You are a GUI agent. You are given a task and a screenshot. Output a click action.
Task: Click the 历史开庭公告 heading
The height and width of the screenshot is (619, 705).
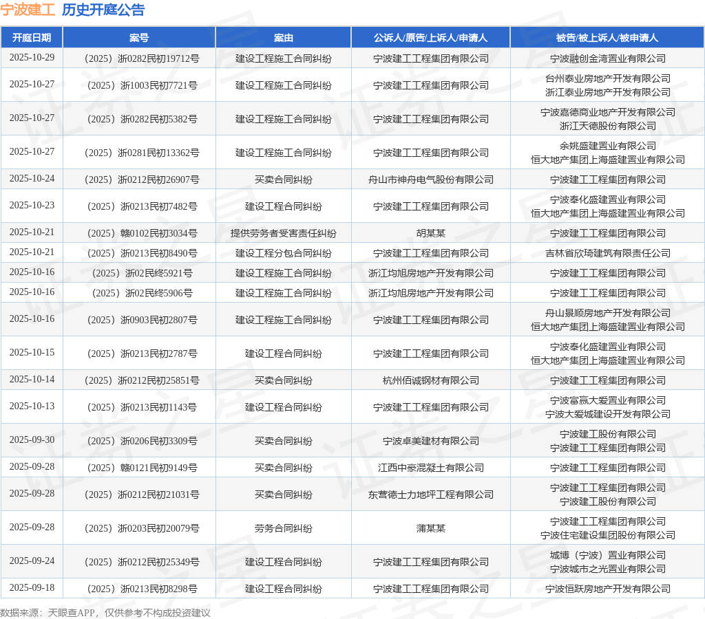coord(103,10)
